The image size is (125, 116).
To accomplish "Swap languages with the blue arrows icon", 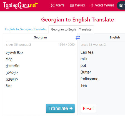I will [x=78, y=37].
